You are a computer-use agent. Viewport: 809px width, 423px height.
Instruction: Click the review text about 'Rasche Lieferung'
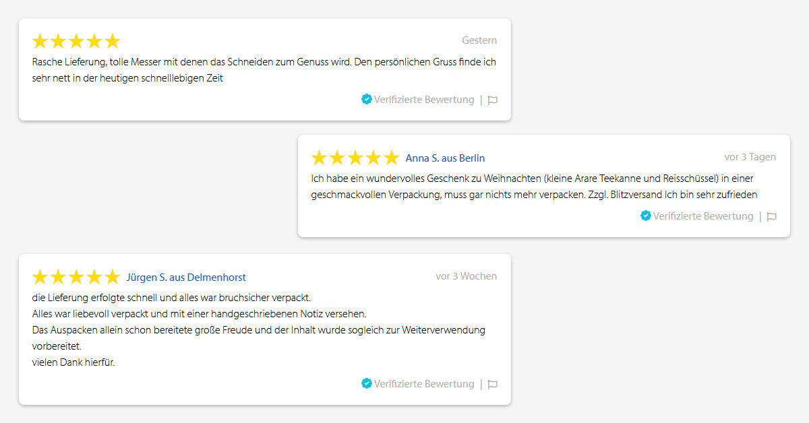(x=264, y=70)
